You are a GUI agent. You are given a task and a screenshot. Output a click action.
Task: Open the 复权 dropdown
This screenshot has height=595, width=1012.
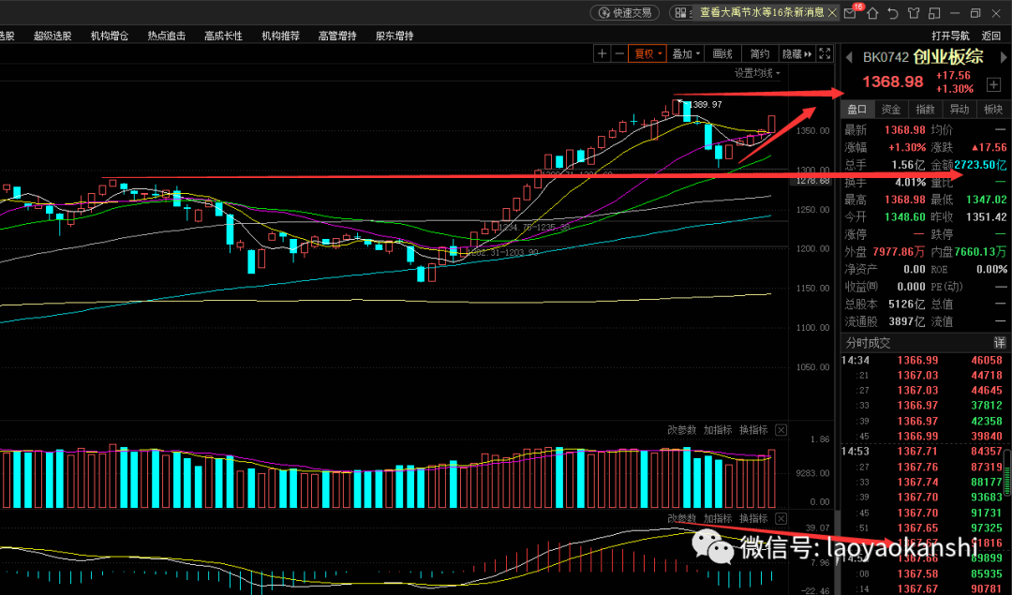[x=647, y=54]
